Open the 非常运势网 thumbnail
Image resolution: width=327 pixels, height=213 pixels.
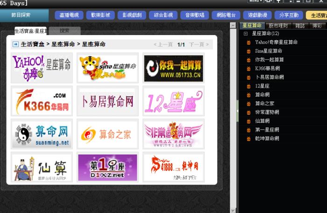[x=173, y=134]
